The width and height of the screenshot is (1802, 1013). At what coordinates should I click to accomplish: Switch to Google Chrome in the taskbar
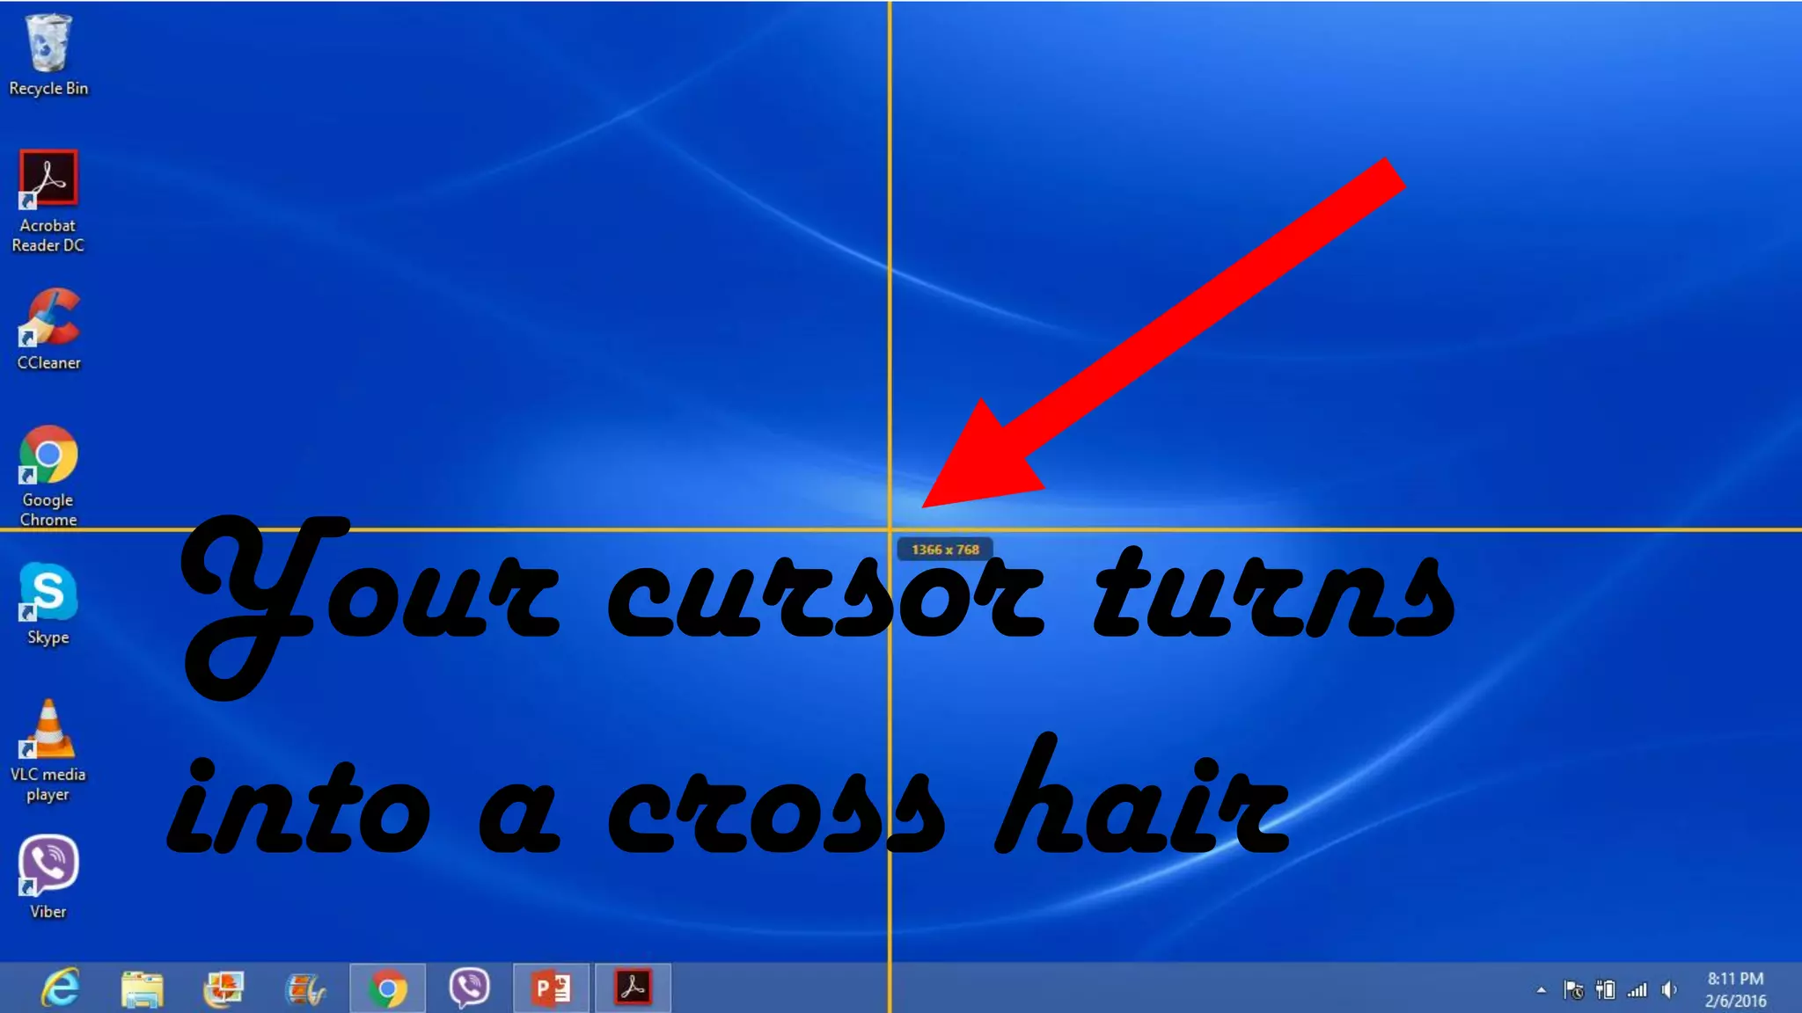[x=387, y=988]
